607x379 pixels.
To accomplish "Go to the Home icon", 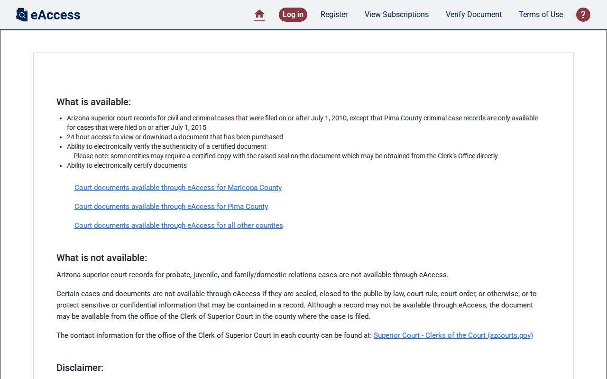I will click(259, 14).
